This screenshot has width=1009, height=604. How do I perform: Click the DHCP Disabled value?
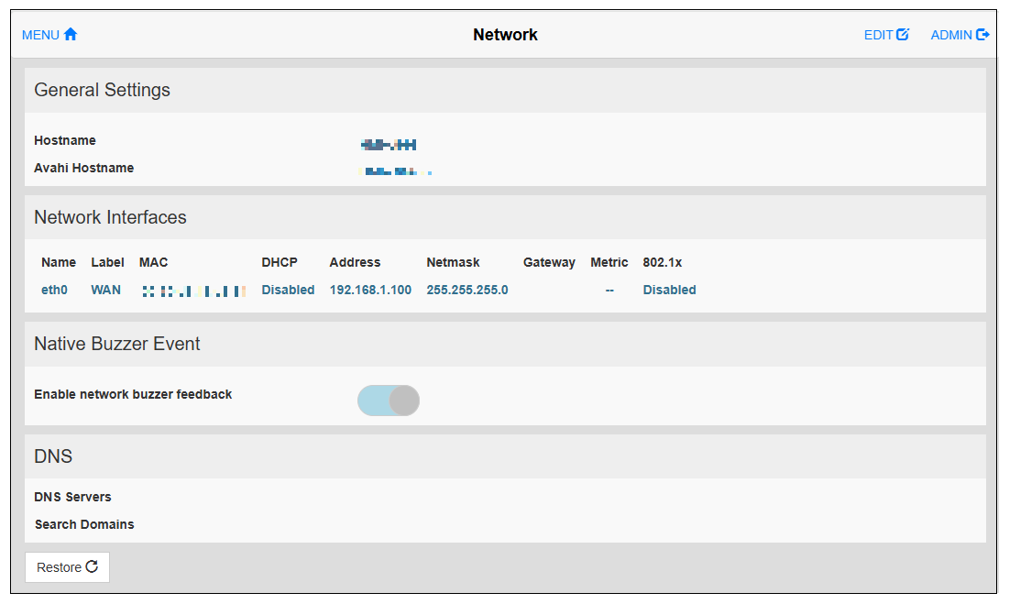[288, 290]
